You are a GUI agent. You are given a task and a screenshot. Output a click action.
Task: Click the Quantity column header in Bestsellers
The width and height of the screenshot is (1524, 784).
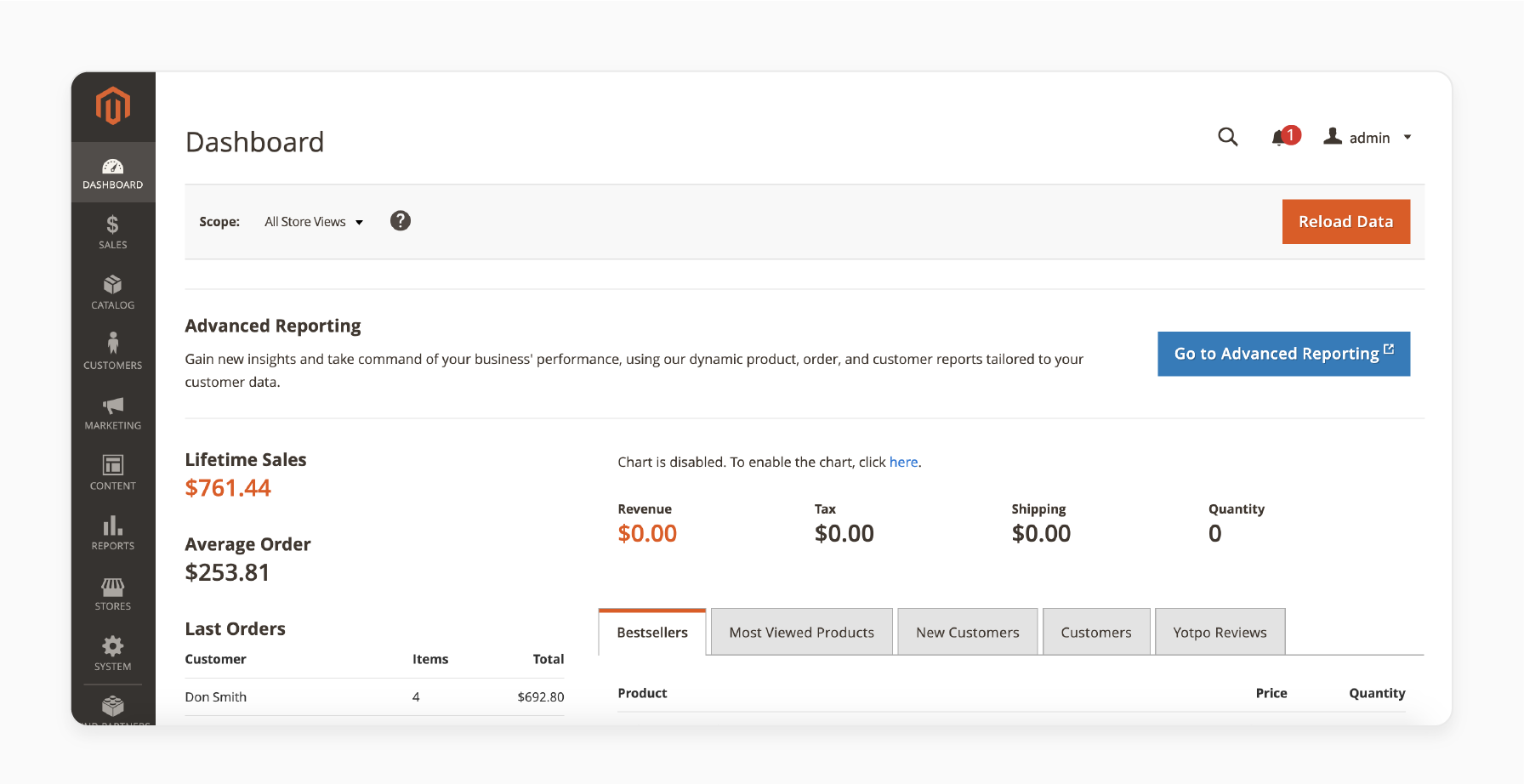(x=1377, y=693)
